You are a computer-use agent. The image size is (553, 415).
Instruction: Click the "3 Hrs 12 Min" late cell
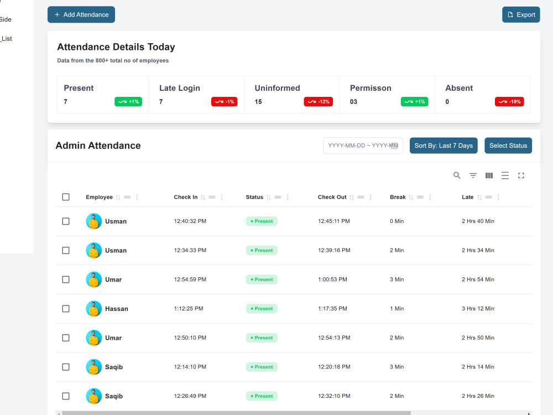click(x=478, y=309)
